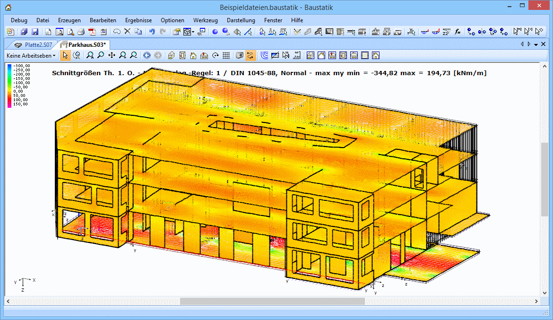Toggle the highlighted orange dotted-path view button

251,55
